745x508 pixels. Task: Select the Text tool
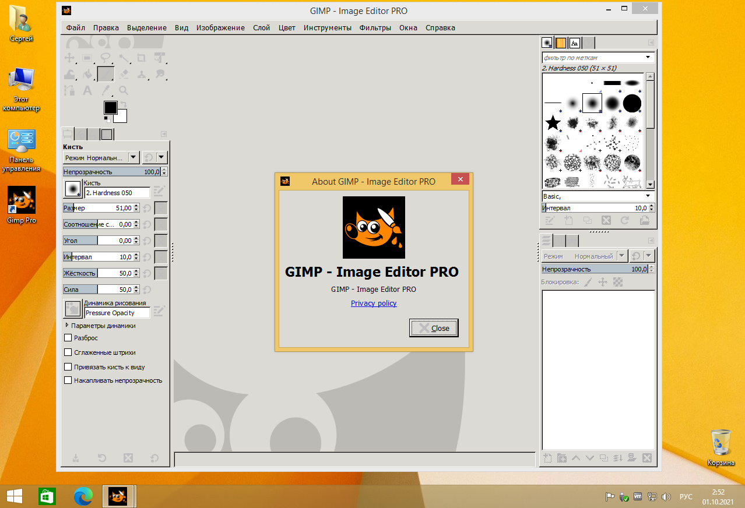87,90
